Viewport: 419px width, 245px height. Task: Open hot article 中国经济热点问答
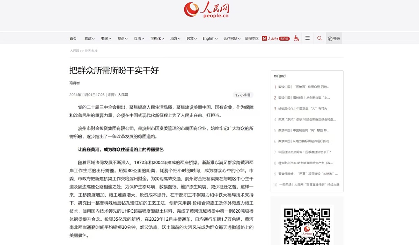(304, 152)
